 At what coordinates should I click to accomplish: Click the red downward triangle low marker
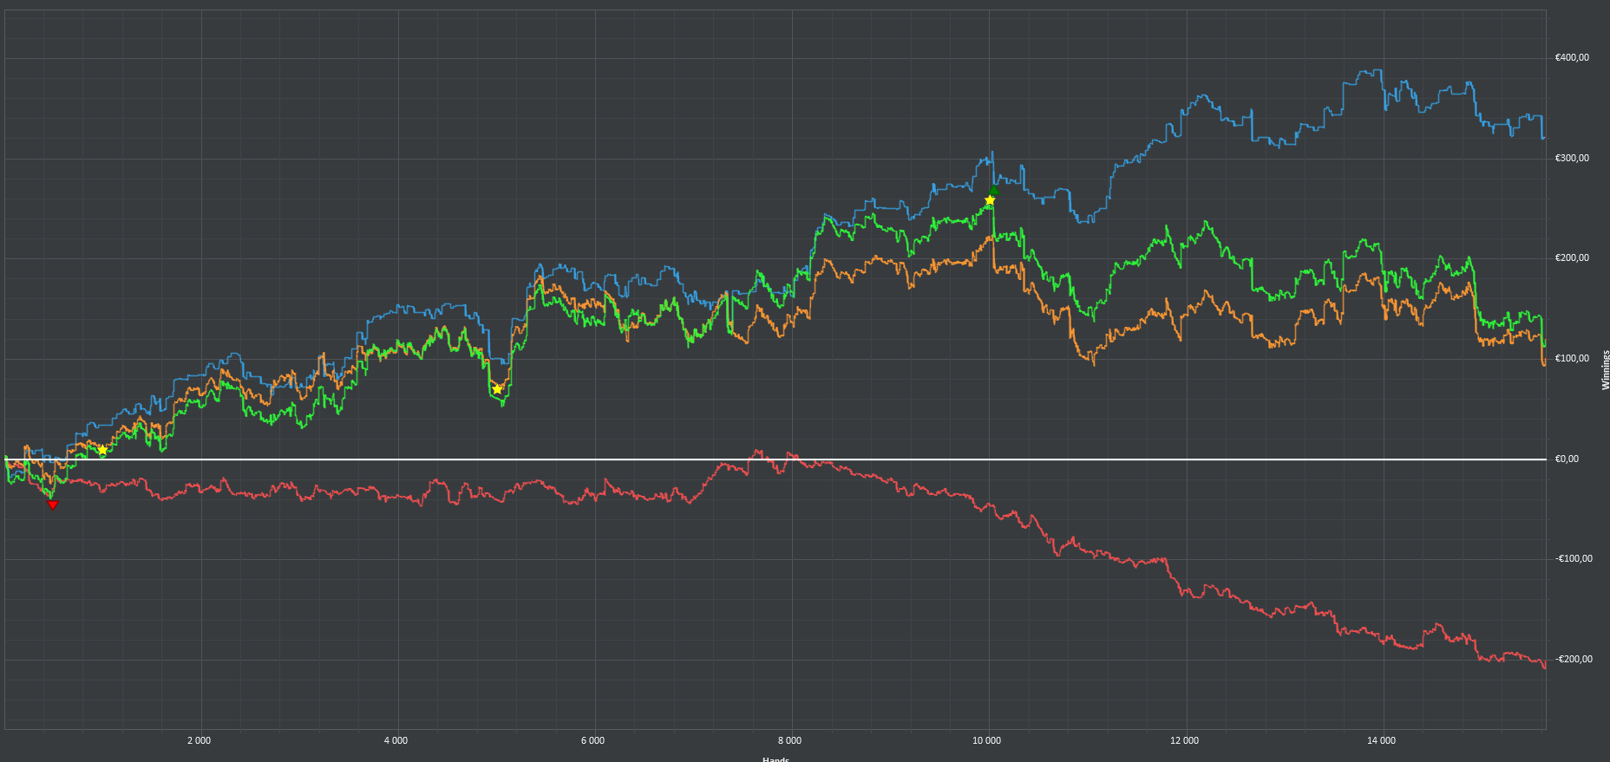tap(53, 505)
